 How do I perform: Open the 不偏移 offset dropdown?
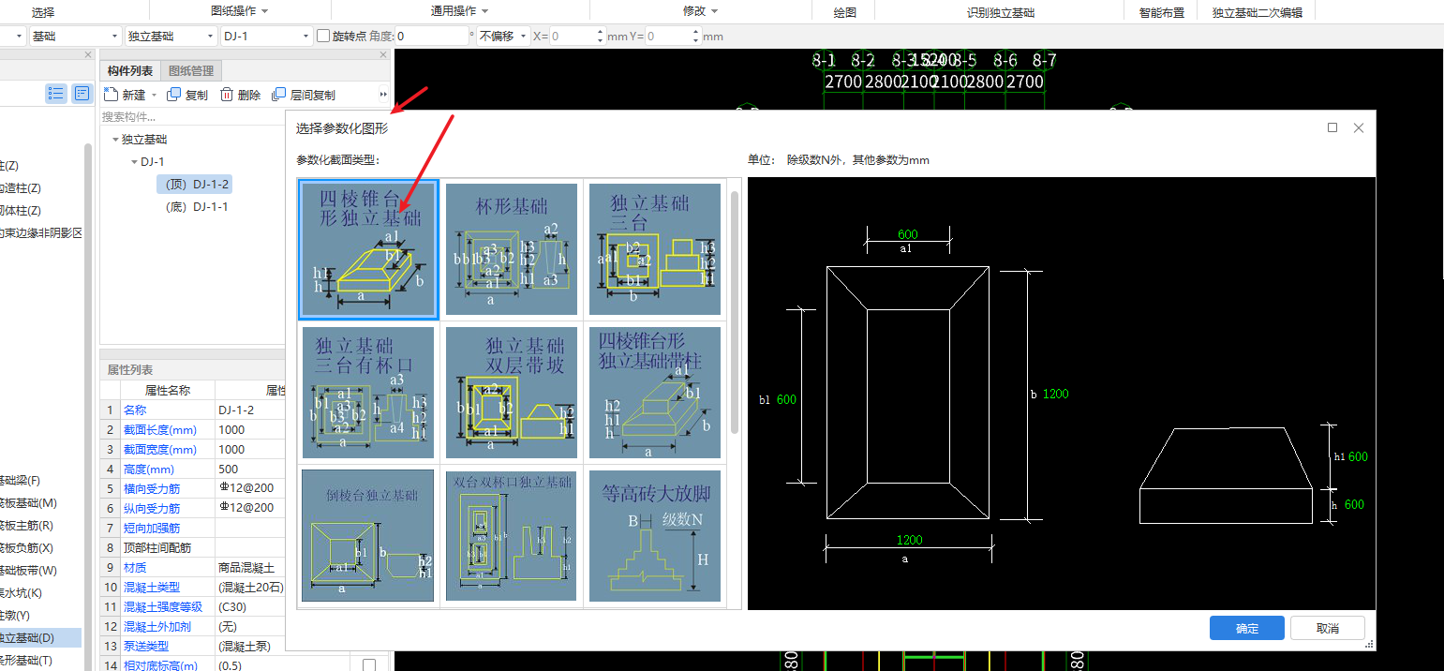point(502,37)
